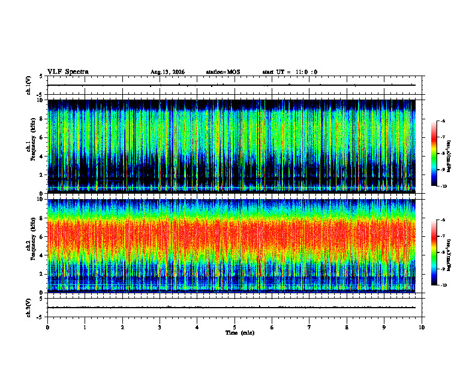Screen dimensions: 475x367
Task: Click the 2 kHz tick on ch.2 frequency axis
Action: 42,274
